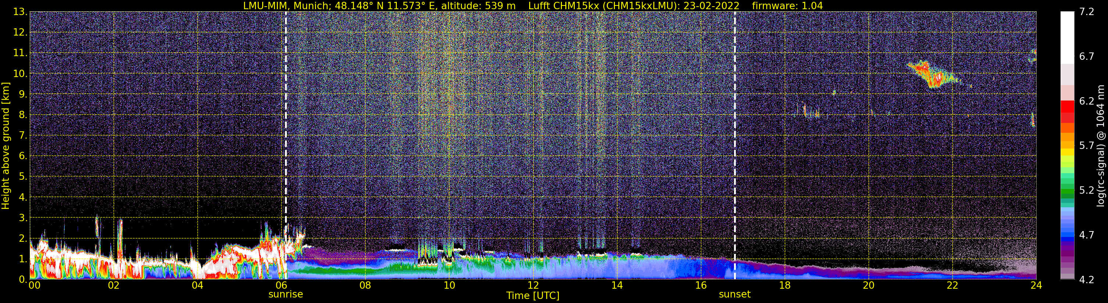This screenshot has height=303, width=1108.
Task: Click 'altitude: 539 m' in the title
Action: [x=478, y=6]
